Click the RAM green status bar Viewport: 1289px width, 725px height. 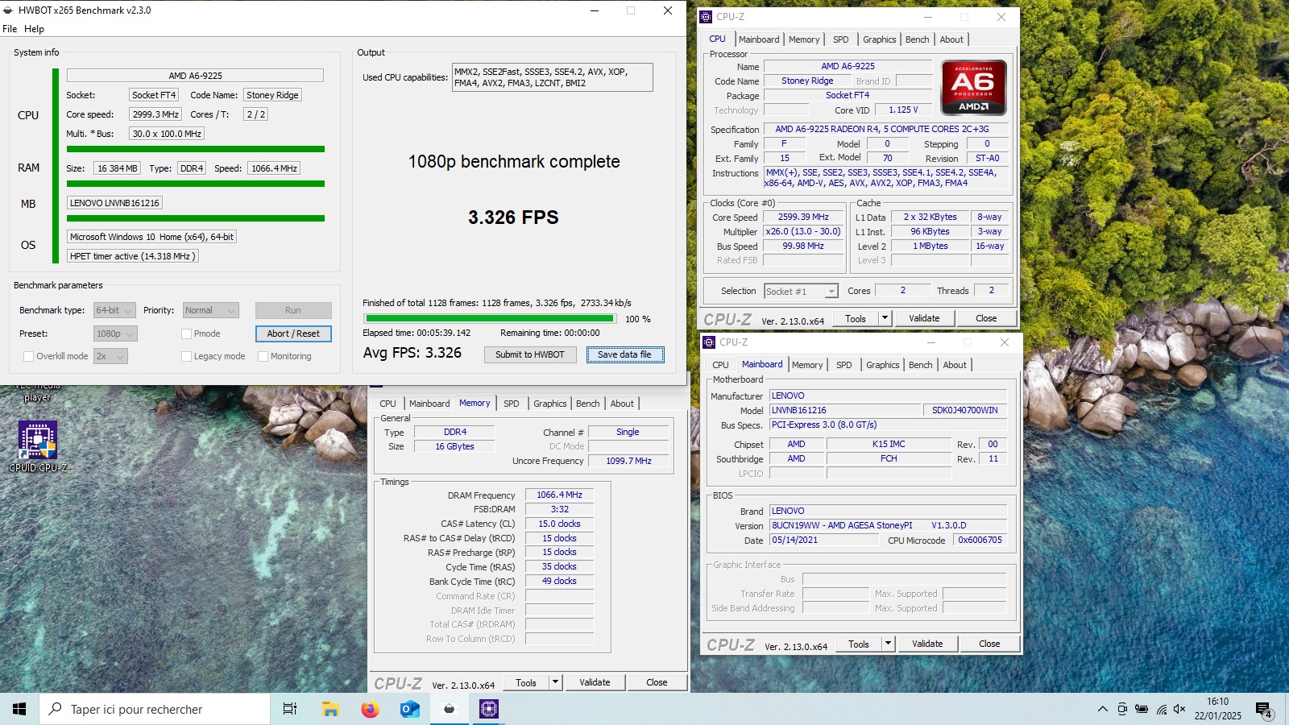pos(196,184)
